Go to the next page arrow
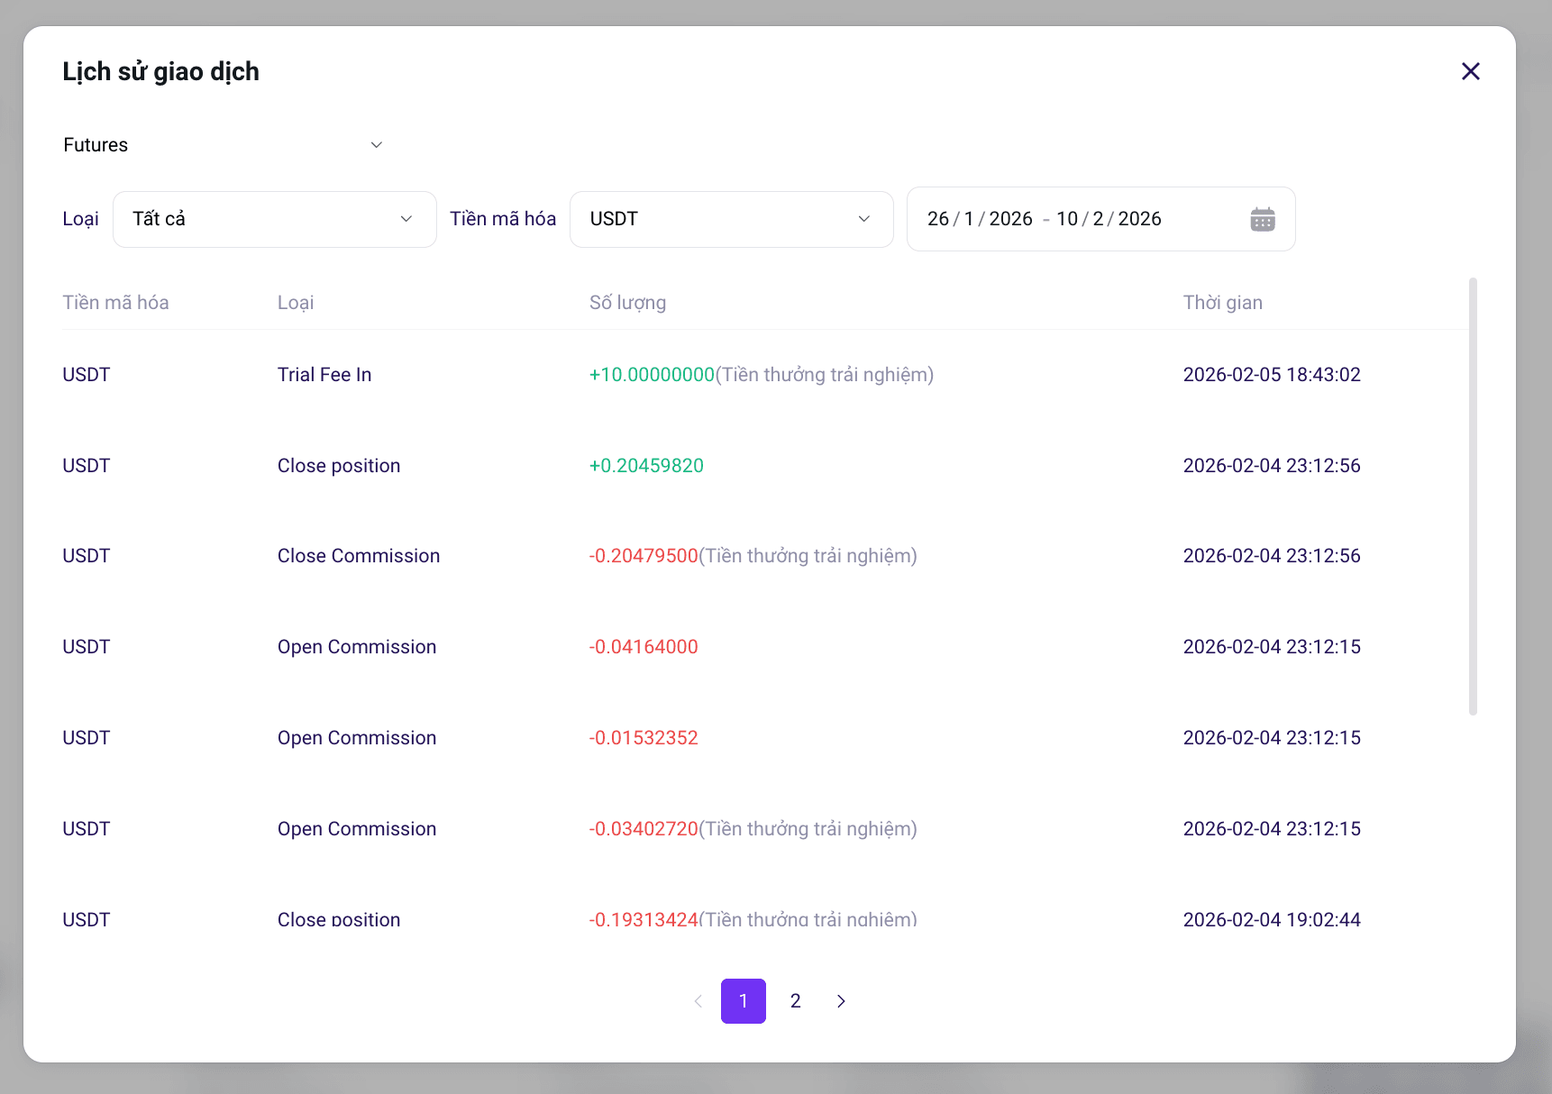 841,1001
